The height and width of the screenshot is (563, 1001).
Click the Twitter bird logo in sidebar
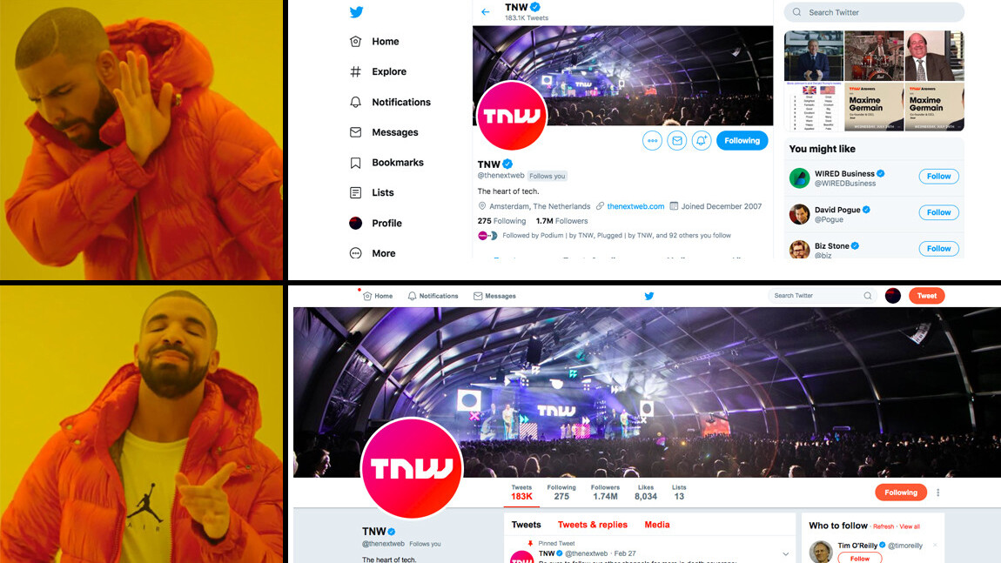[356, 12]
